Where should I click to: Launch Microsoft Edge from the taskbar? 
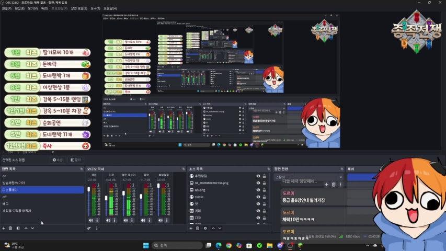point(219,245)
